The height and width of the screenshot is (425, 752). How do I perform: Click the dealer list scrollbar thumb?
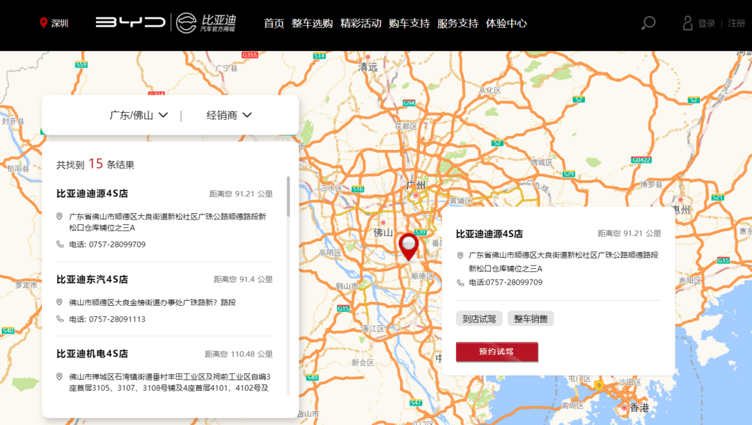[x=288, y=196]
